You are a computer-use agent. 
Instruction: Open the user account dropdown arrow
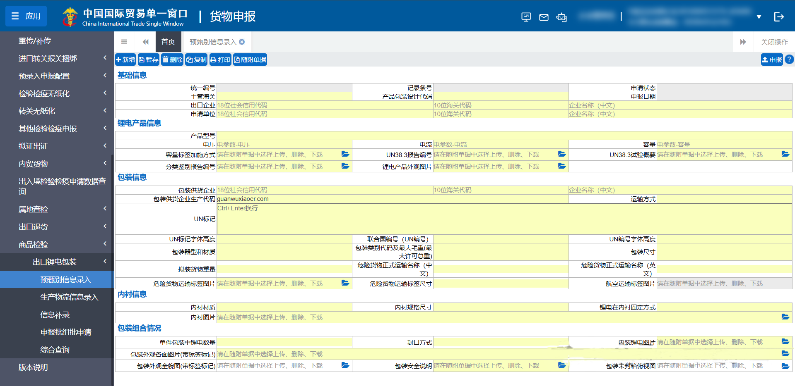(759, 17)
